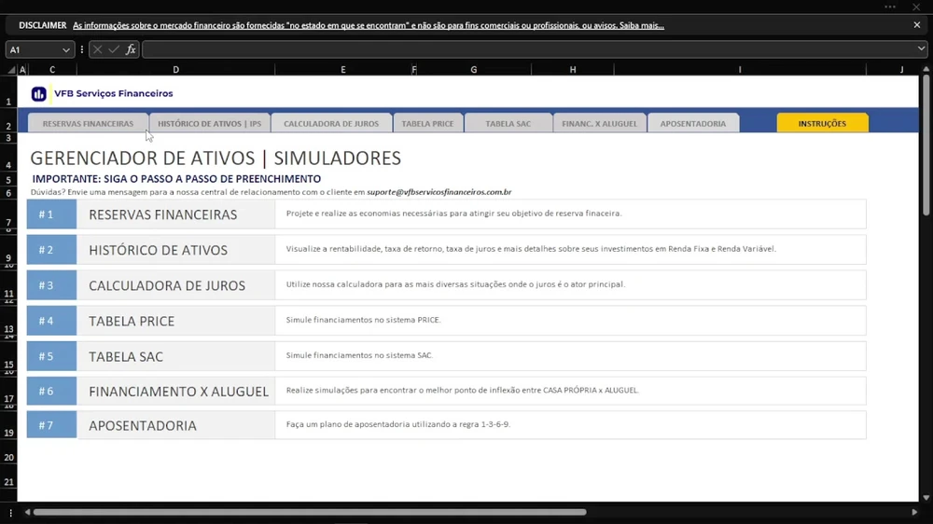The image size is (933, 524).
Task: Click the #6 blue number box
Action: click(x=51, y=391)
